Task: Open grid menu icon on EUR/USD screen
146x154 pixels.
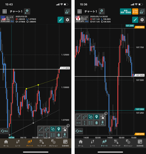Action: pos(5,11)
